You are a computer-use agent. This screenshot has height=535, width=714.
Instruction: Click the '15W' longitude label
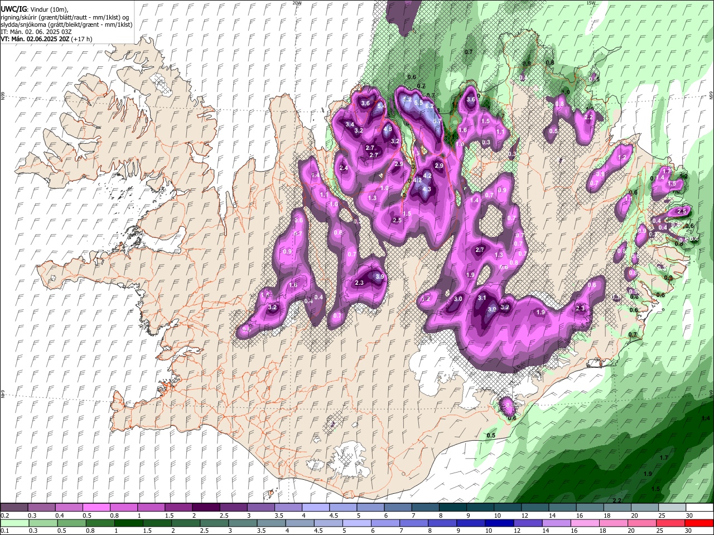point(591,3)
